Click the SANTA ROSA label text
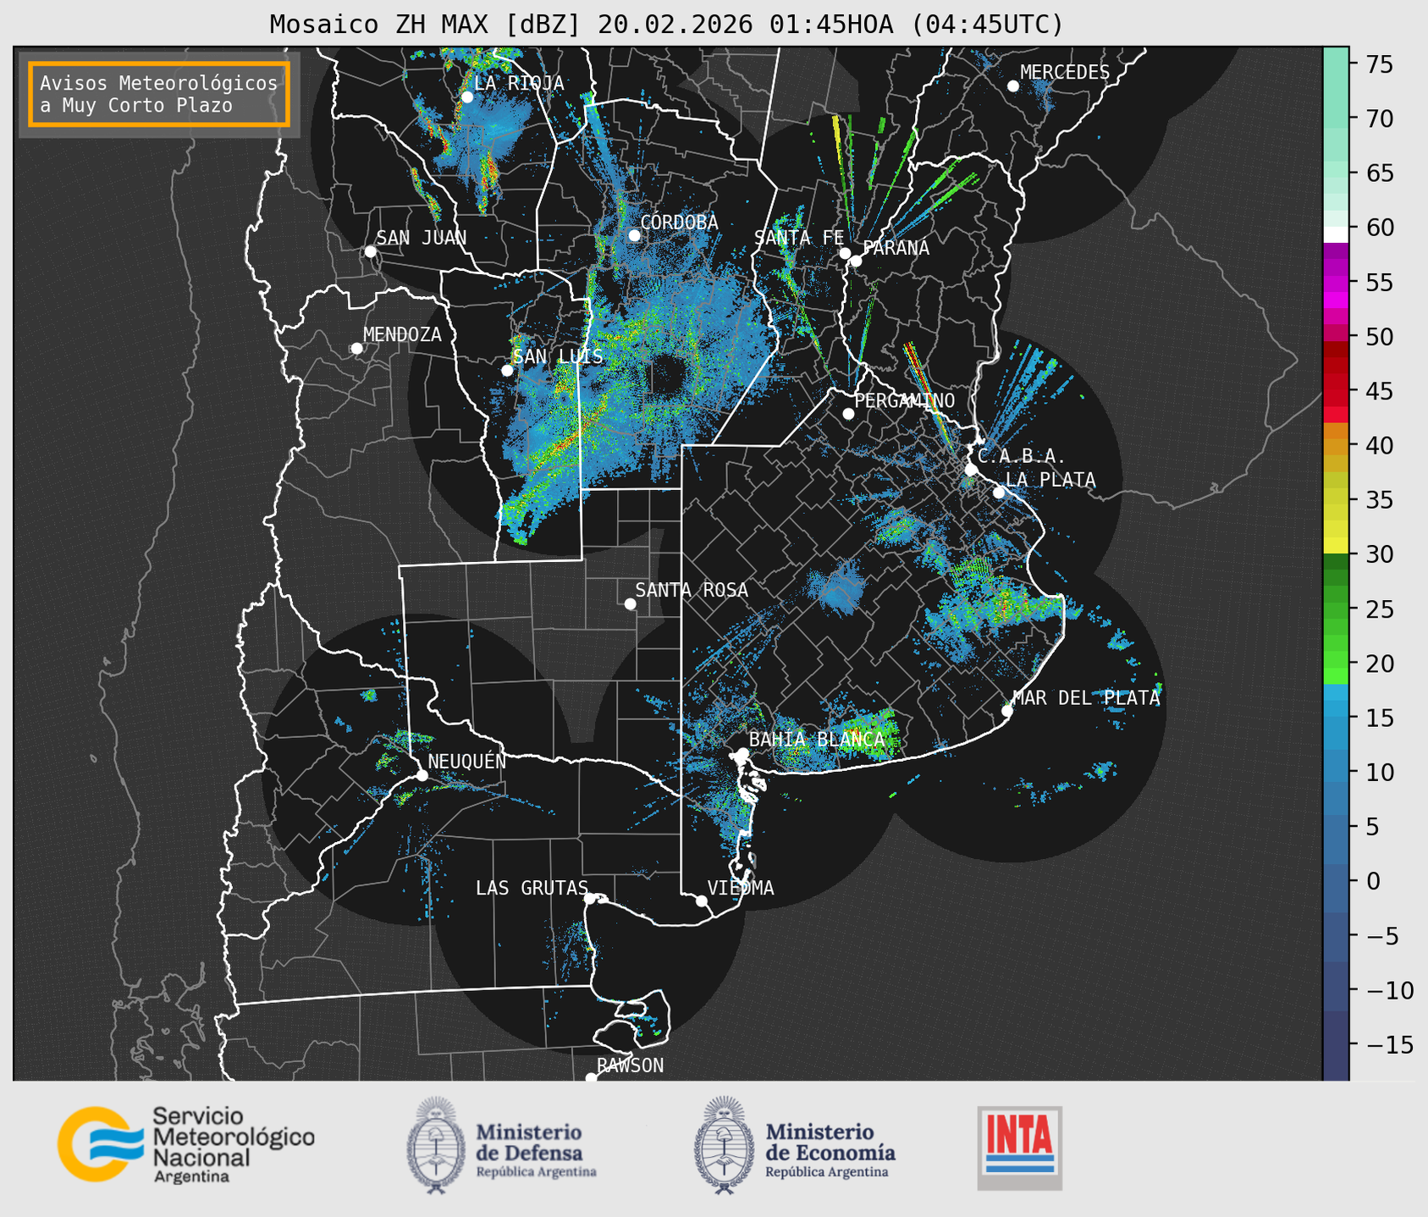 coord(692,590)
